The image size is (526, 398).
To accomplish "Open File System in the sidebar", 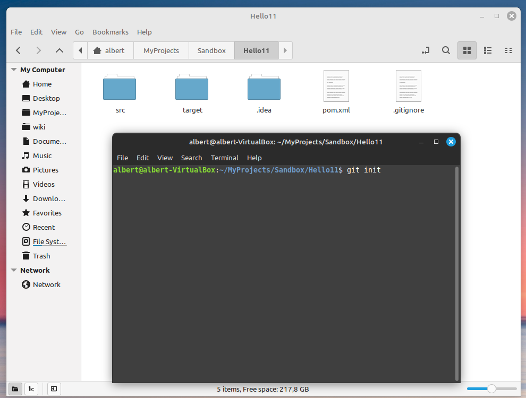I will (x=49, y=242).
